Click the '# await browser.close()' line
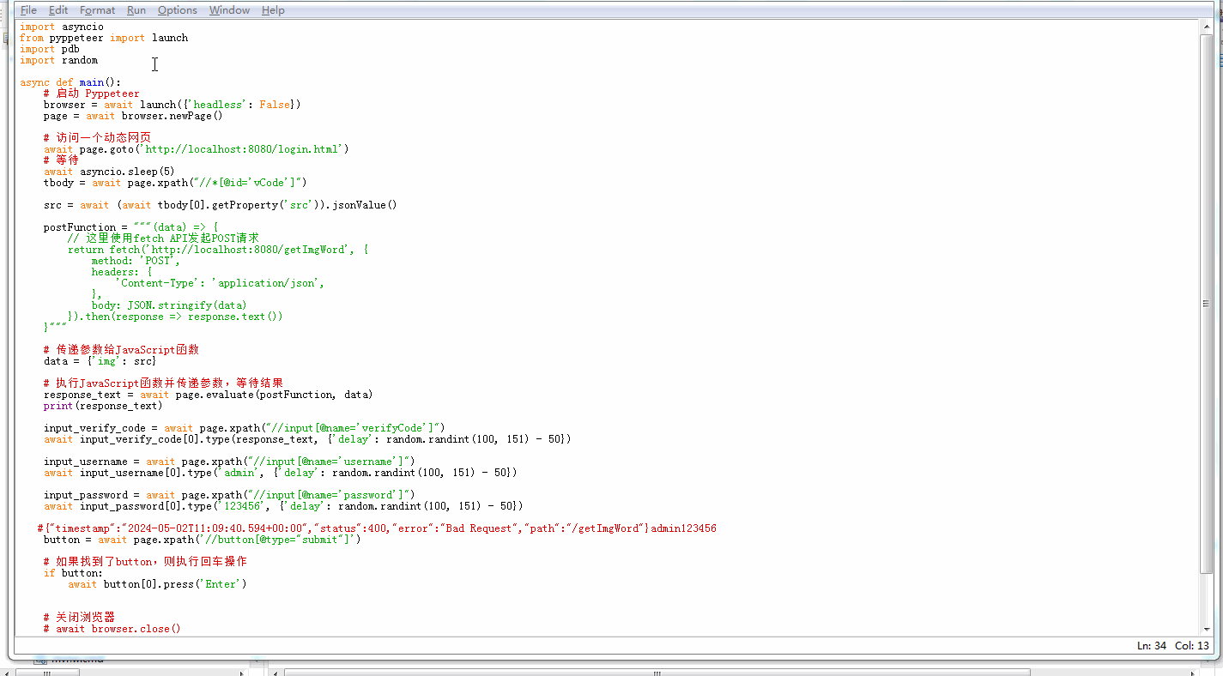This screenshot has width=1223, height=676. coord(112,629)
